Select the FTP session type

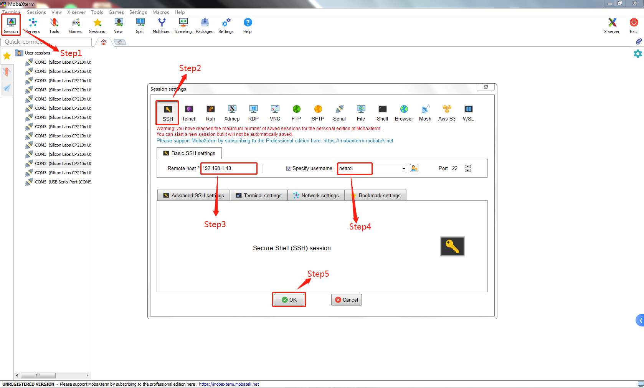(296, 113)
